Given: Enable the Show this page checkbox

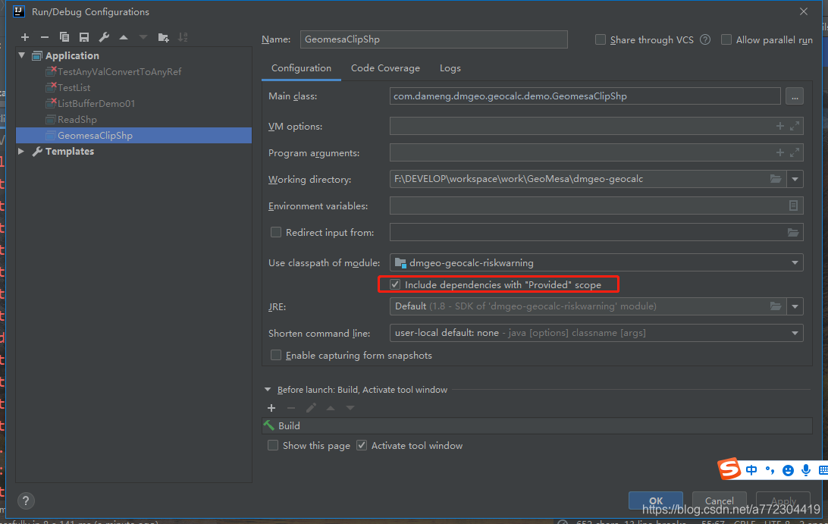Looking at the screenshot, I should coord(273,445).
